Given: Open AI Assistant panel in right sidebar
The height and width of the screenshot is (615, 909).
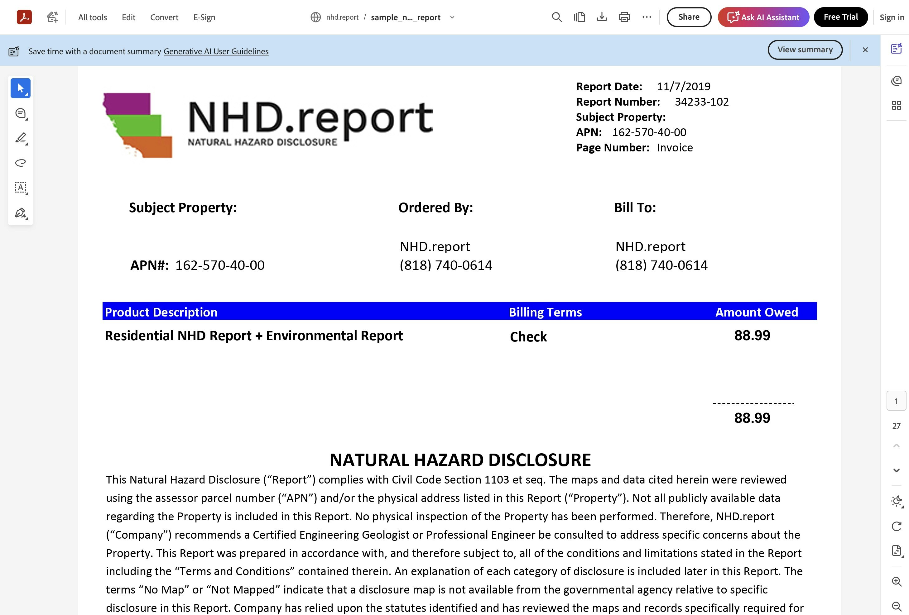Looking at the screenshot, I should [x=896, y=49].
